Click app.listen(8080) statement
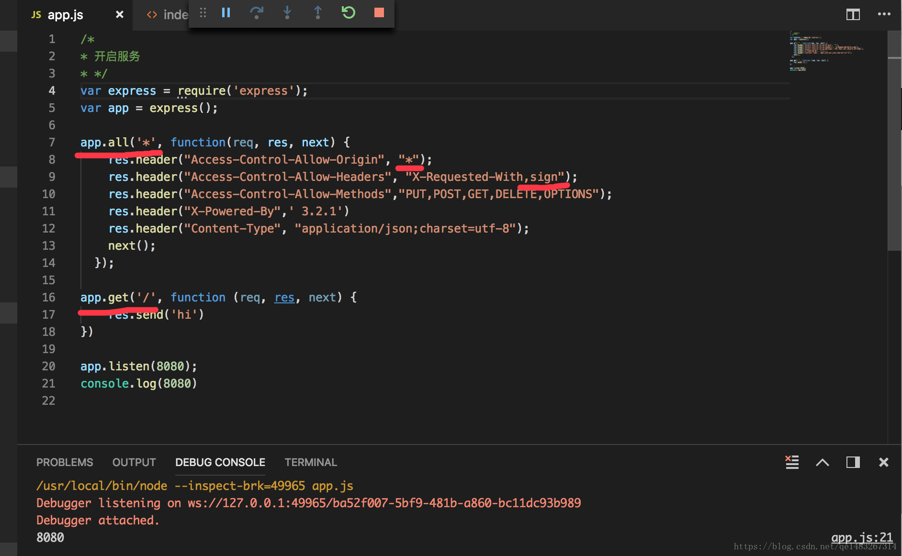The height and width of the screenshot is (556, 902). click(x=139, y=366)
